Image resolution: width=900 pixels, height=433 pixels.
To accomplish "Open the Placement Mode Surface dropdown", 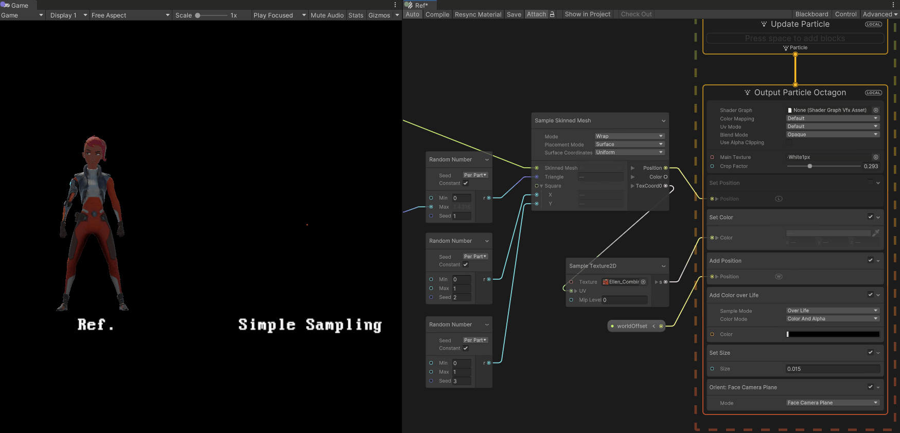I will 630,145.
